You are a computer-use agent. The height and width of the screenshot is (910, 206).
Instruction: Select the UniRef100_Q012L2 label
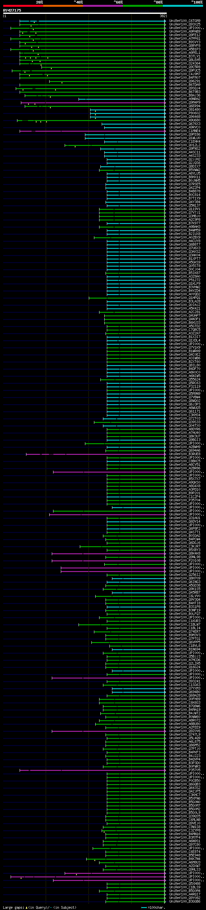pyautogui.click(x=184, y=145)
